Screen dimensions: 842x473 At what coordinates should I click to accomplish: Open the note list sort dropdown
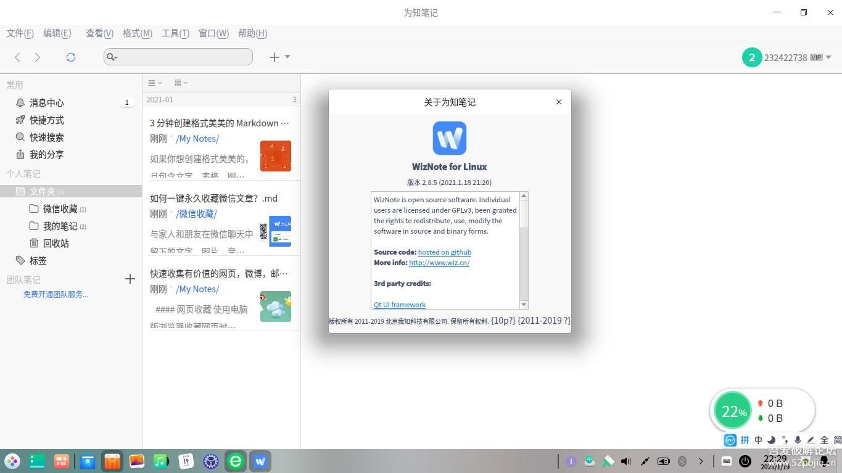click(x=181, y=83)
